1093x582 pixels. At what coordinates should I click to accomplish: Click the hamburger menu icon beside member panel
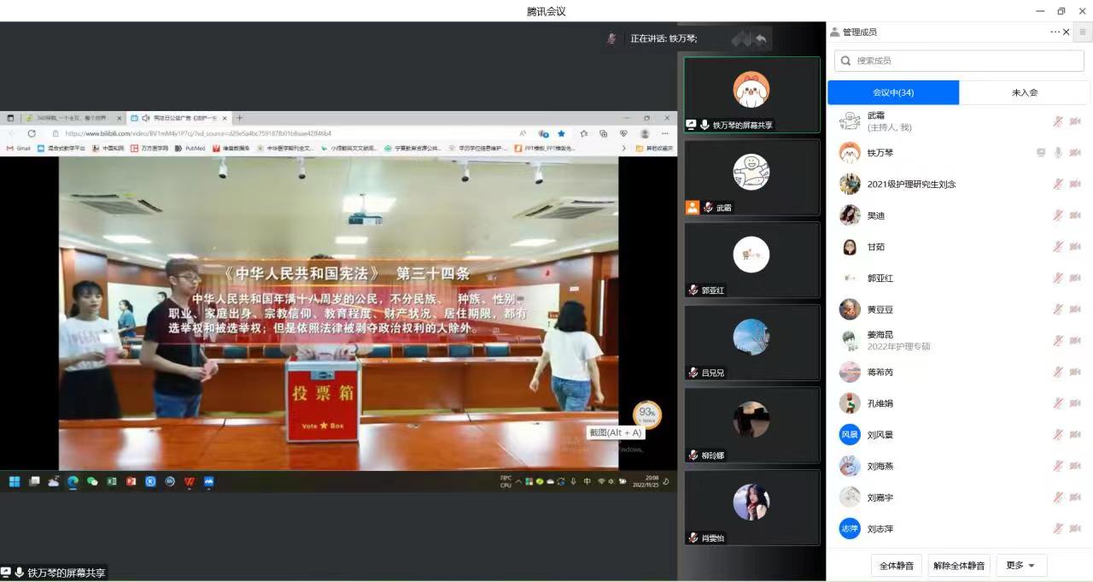[x=1083, y=32]
